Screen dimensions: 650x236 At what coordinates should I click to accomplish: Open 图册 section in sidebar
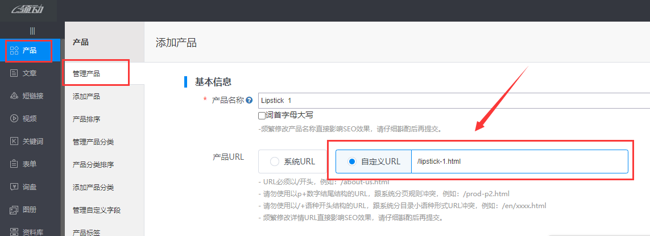pyautogui.click(x=30, y=210)
